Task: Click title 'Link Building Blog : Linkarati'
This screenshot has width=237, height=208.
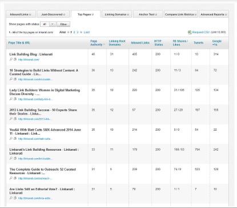Action: tap(31, 54)
